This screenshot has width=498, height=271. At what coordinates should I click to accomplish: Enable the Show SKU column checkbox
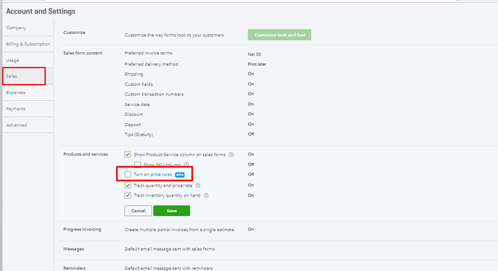point(138,165)
